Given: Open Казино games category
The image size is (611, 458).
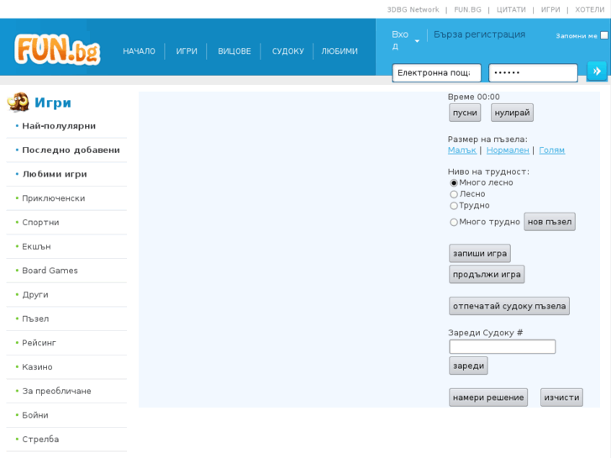Looking at the screenshot, I should tap(37, 367).
